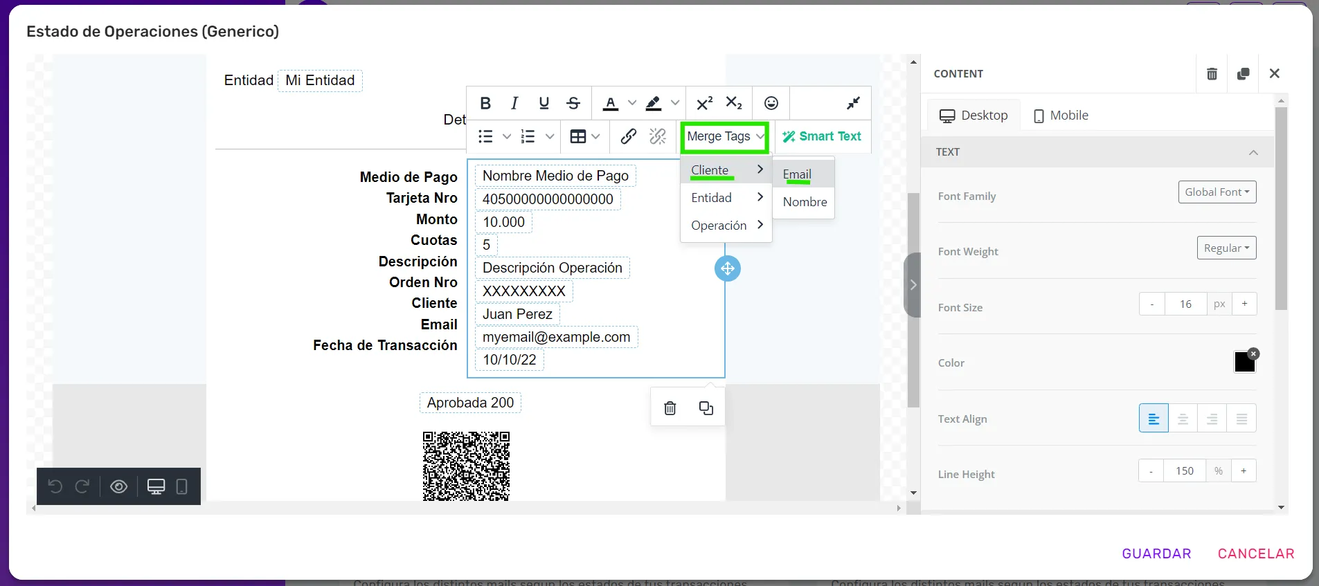Click the line height value field
This screenshot has width=1319, height=586.
(x=1185, y=471)
